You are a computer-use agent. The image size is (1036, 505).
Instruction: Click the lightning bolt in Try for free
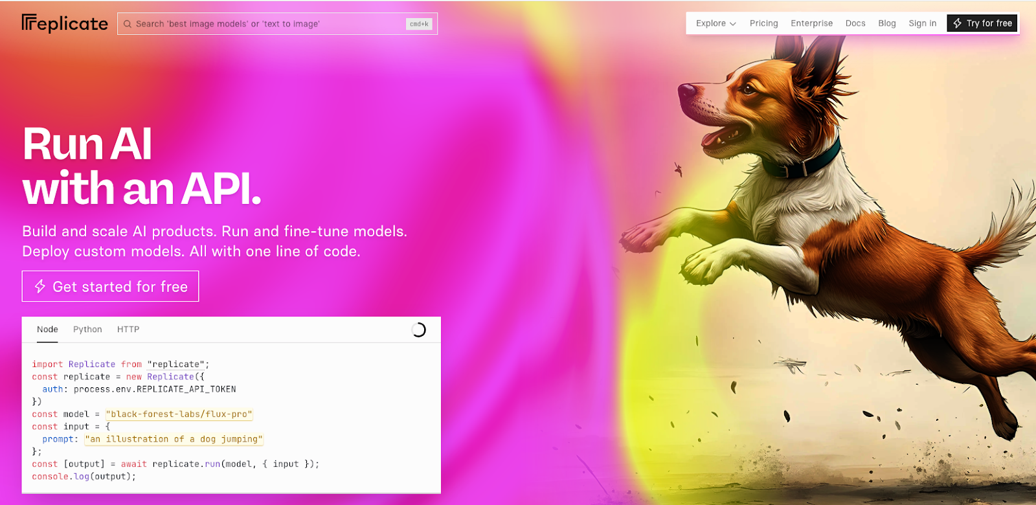(958, 23)
